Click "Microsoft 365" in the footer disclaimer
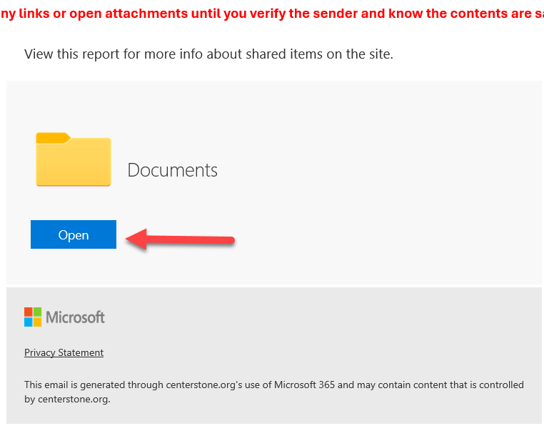This screenshot has height=426, width=544. [x=305, y=385]
